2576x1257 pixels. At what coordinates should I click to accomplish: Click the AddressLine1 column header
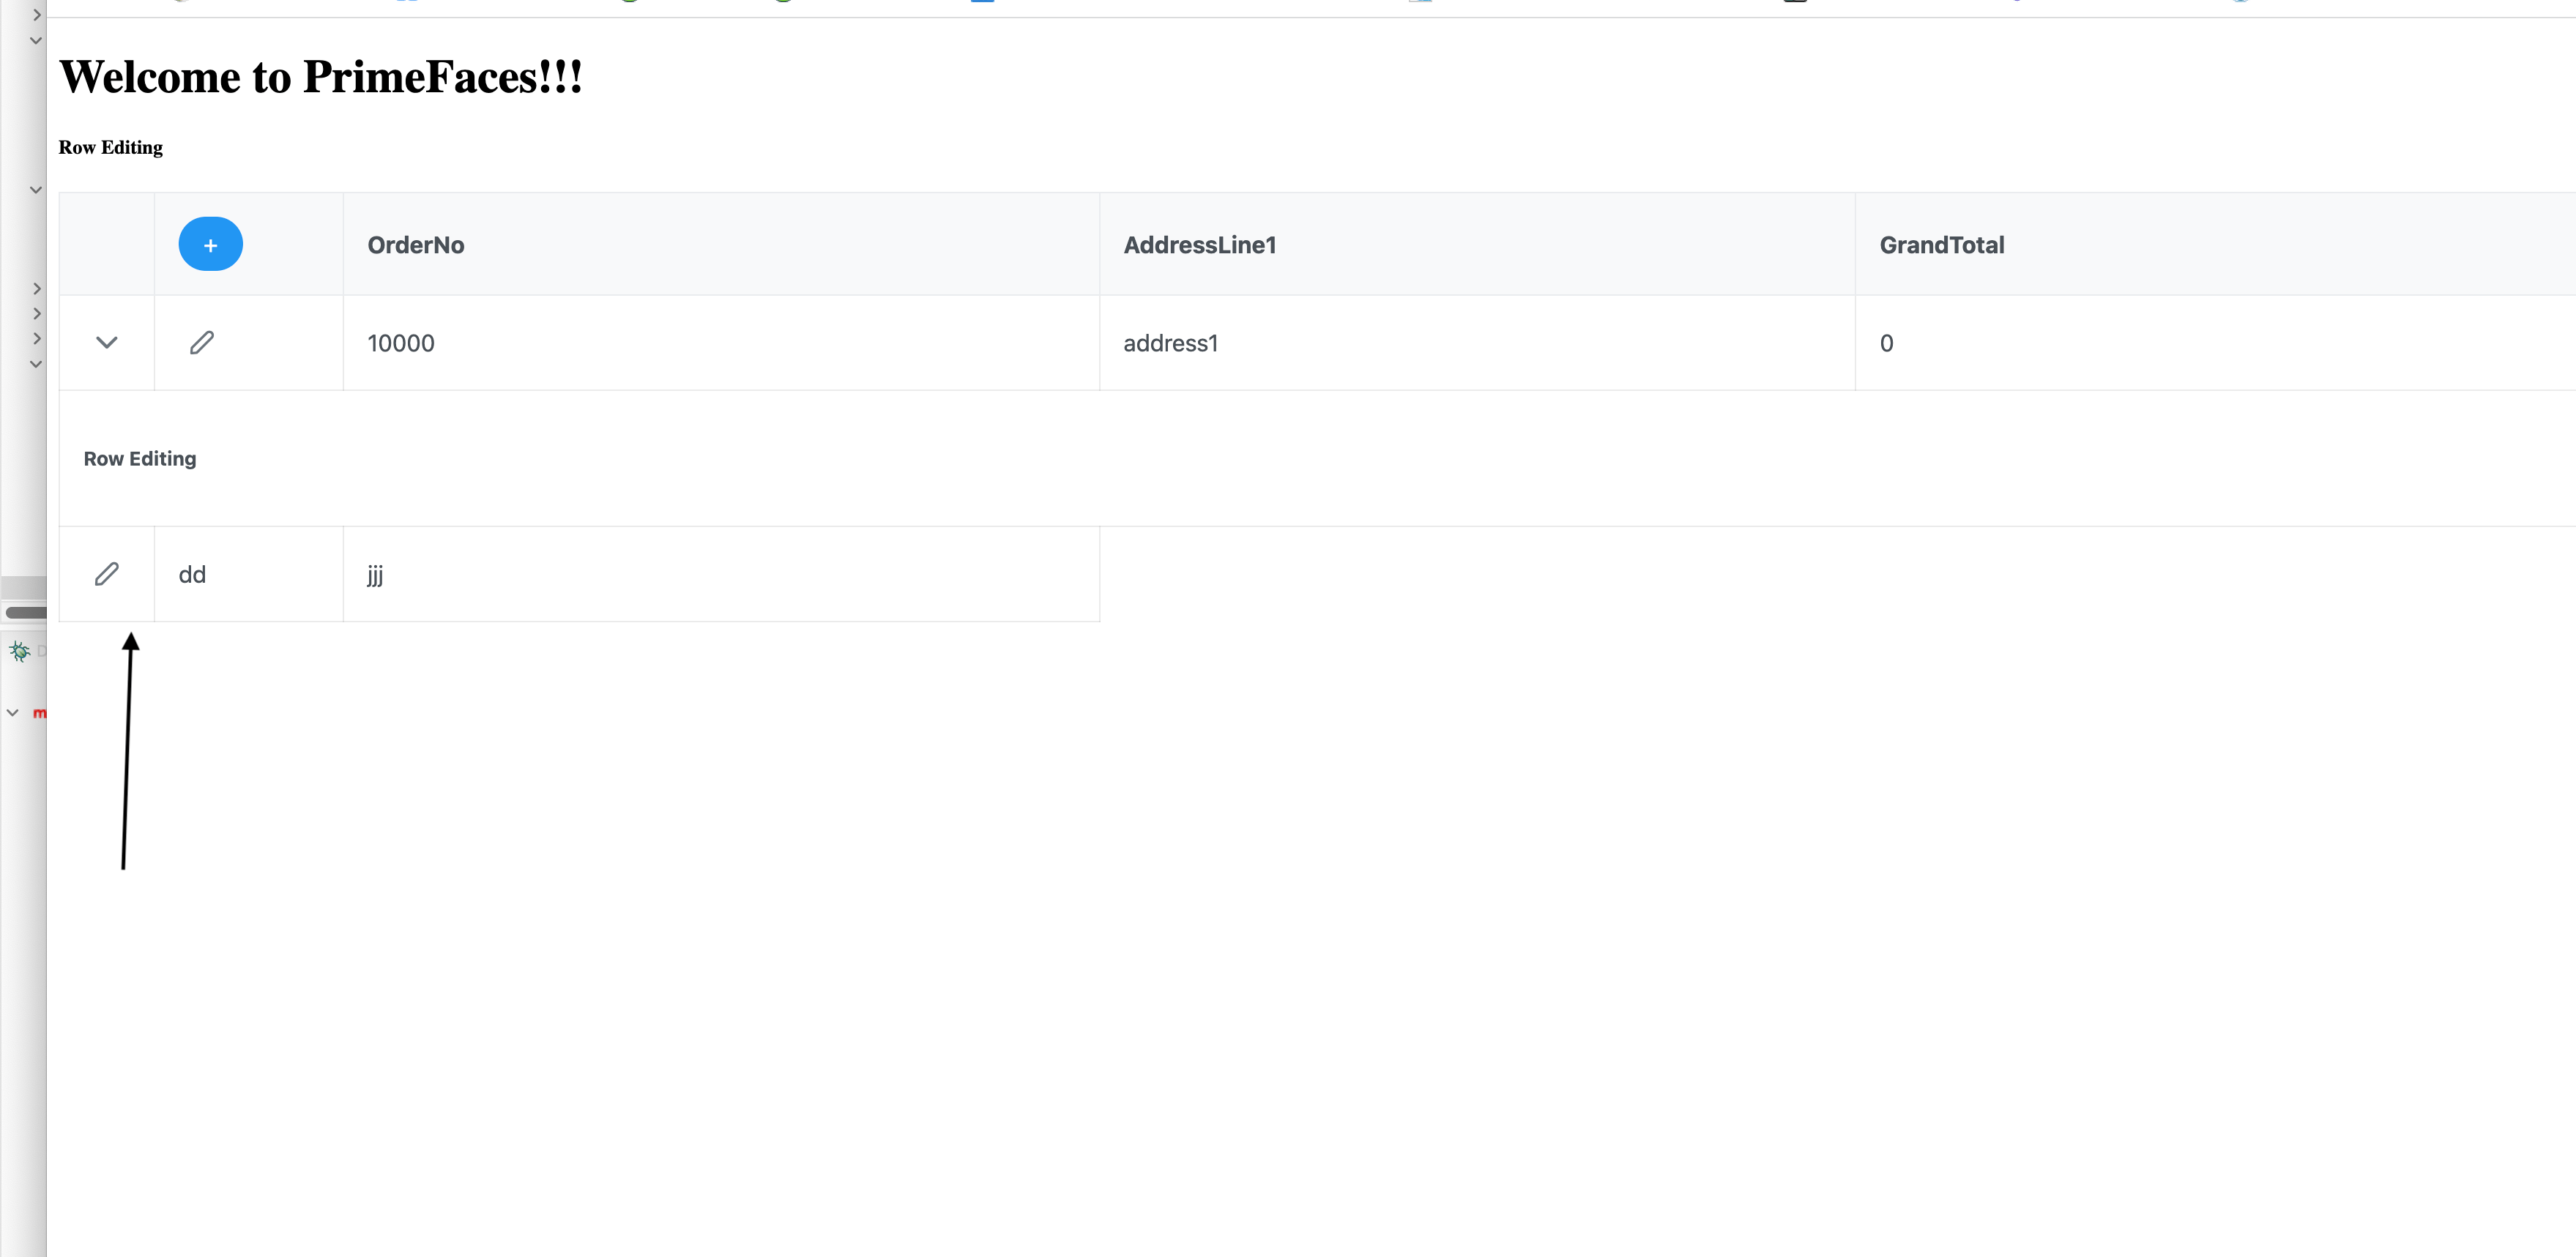[1200, 245]
